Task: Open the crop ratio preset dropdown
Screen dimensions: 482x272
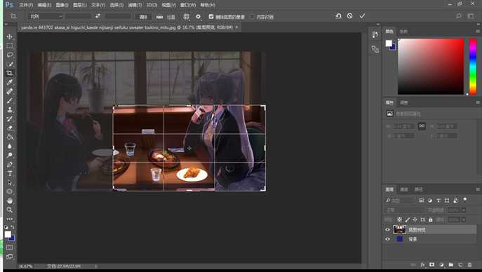Action: tap(46, 16)
